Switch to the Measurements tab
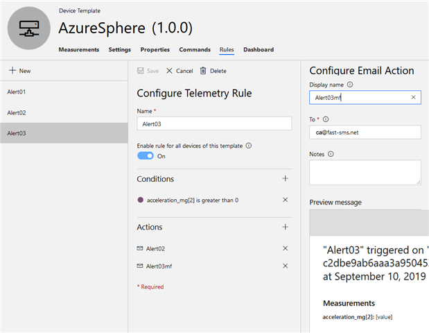 (x=79, y=49)
